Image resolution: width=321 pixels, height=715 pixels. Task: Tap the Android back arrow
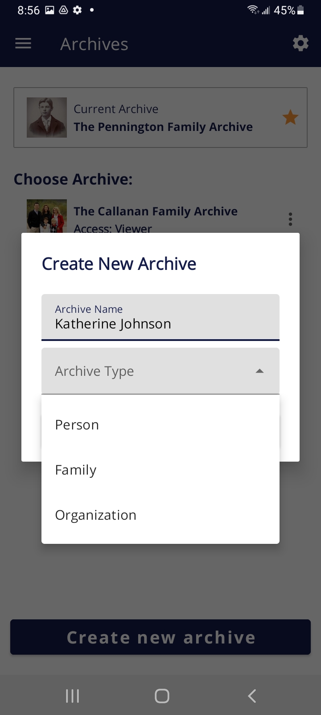click(x=252, y=696)
